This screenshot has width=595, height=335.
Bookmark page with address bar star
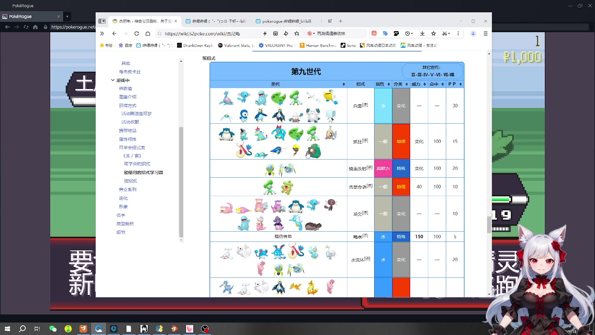(x=297, y=33)
